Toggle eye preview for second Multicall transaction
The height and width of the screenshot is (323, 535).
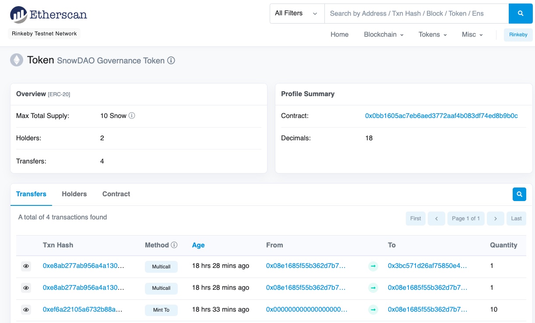26,288
